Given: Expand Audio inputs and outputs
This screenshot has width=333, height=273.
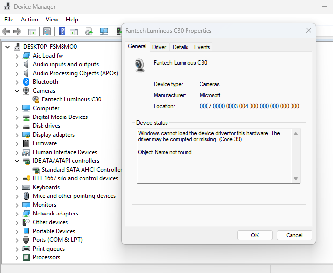Looking at the screenshot, I should click(x=17, y=65).
